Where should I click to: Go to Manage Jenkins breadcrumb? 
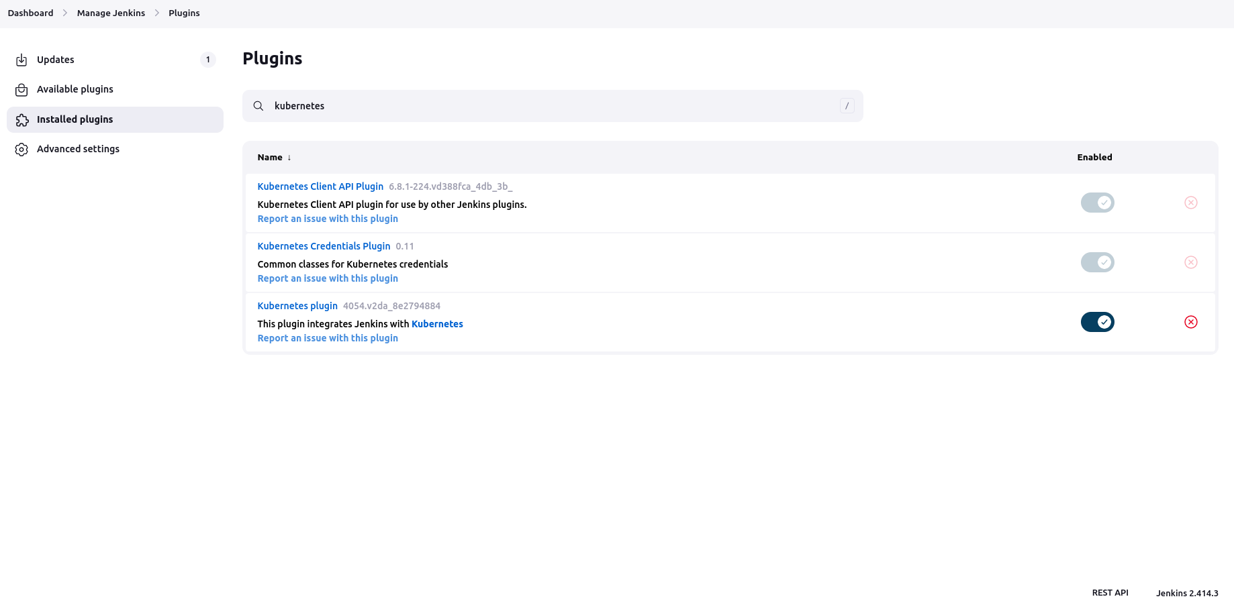pyautogui.click(x=111, y=13)
